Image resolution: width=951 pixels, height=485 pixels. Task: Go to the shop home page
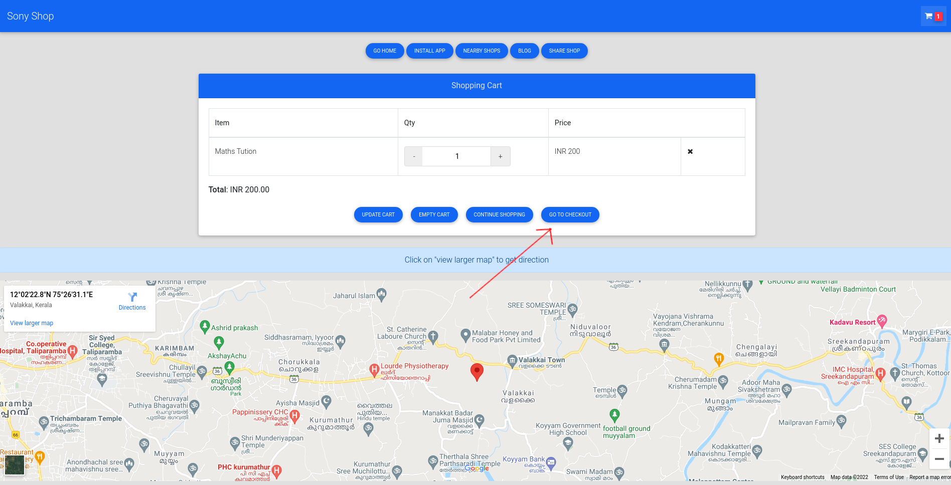pyautogui.click(x=385, y=51)
